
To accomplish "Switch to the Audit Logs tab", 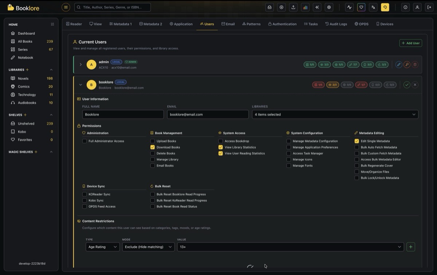I will (x=336, y=24).
